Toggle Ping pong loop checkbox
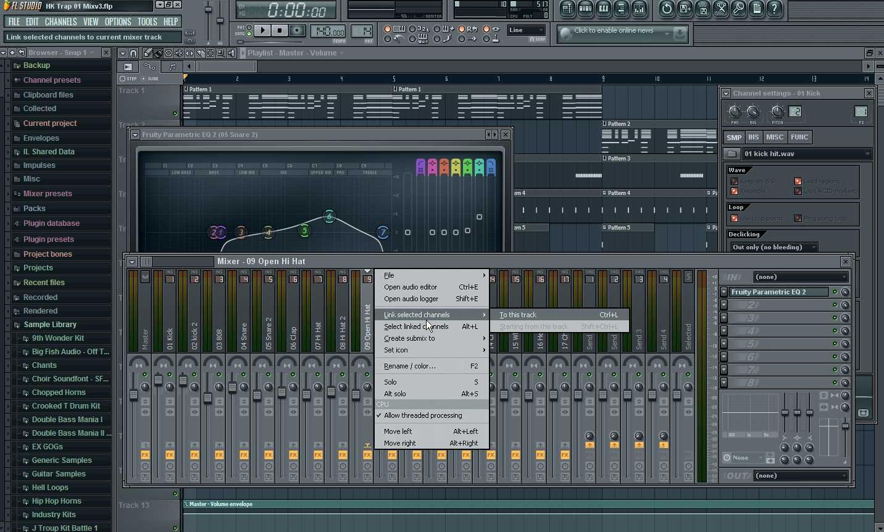Image resolution: width=884 pixels, height=532 pixels. [x=798, y=218]
